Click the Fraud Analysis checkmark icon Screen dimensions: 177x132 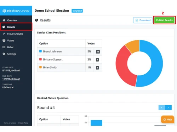coord(4,34)
